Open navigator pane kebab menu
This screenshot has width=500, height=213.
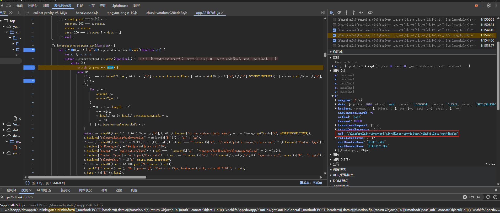tap(19, 13)
